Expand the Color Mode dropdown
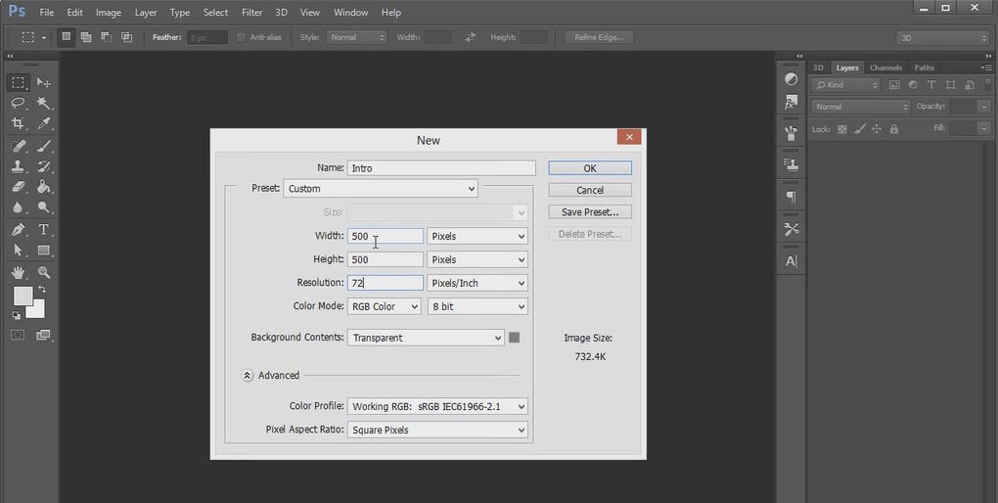This screenshot has height=503, width=998. [384, 306]
